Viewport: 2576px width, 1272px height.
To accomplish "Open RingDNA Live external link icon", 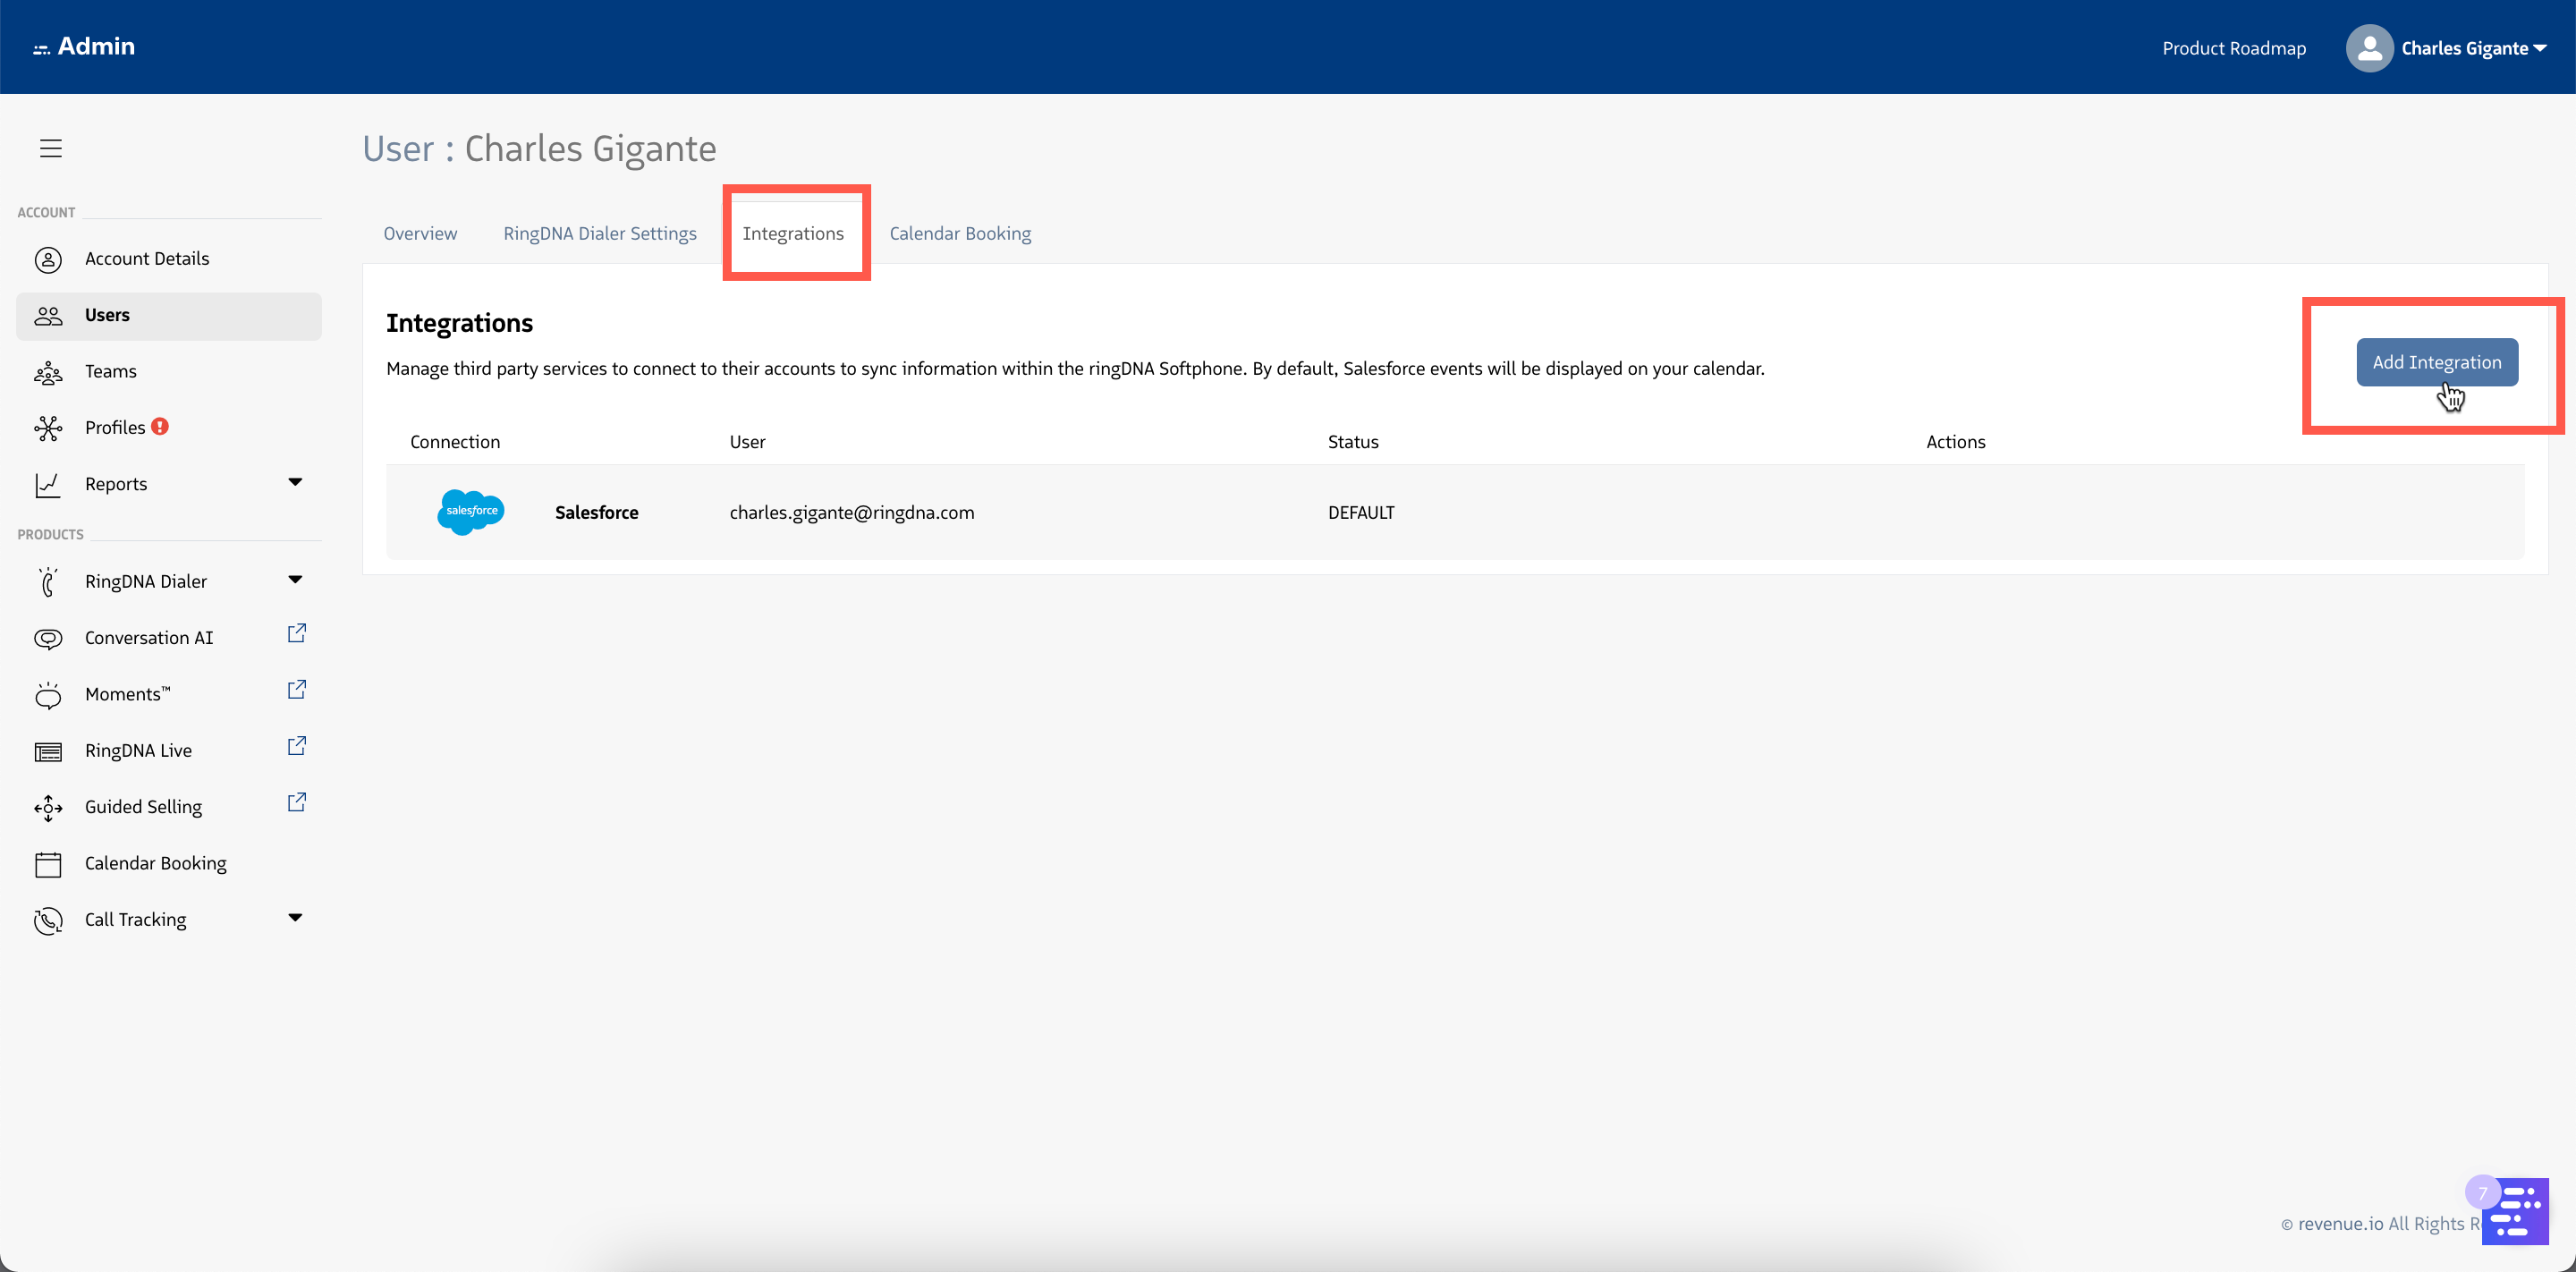I will pyautogui.click(x=296, y=747).
